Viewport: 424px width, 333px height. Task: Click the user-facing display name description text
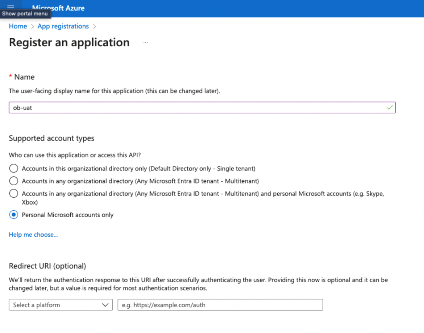point(114,91)
